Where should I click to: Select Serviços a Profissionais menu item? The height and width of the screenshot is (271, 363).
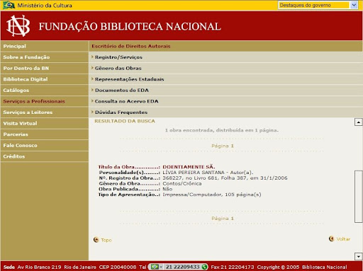point(45,101)
